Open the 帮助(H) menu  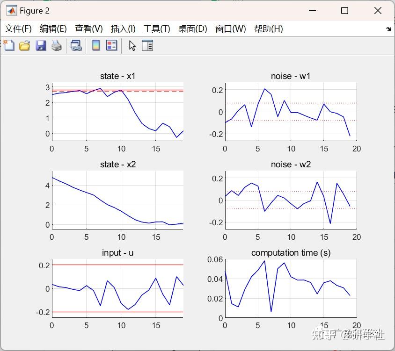[269, 29]
